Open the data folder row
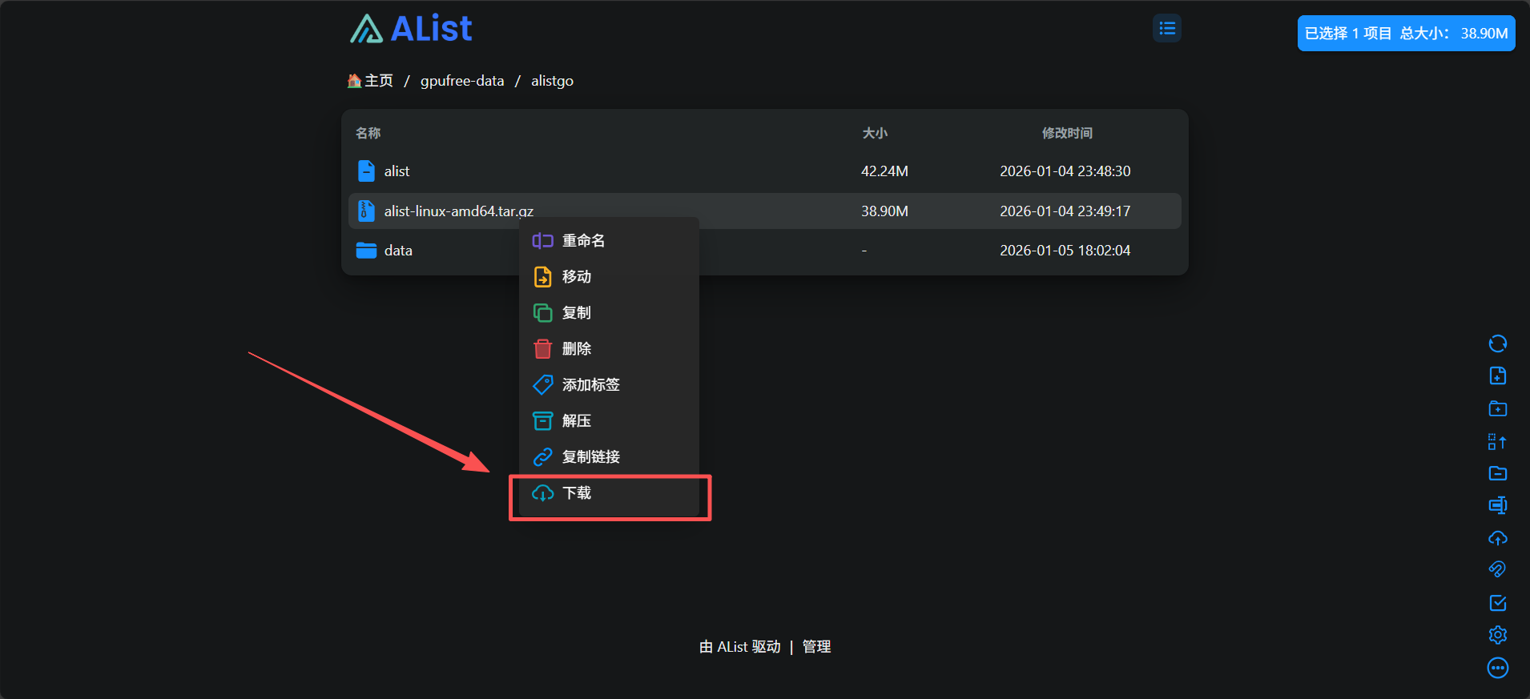Image resolution: width=1530 pixels, height=699 pixels. [398, 251]
